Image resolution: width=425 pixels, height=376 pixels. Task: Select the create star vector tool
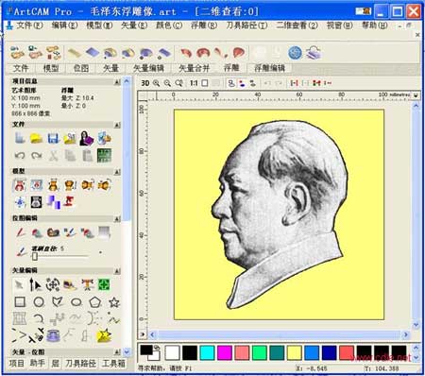[113, 302]
